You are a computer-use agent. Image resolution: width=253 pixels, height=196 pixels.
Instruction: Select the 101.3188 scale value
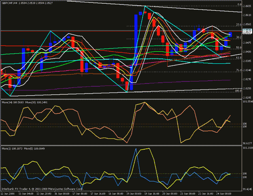pos(248,148)
